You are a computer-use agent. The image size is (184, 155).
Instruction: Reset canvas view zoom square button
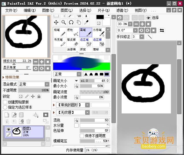point(148,24)
